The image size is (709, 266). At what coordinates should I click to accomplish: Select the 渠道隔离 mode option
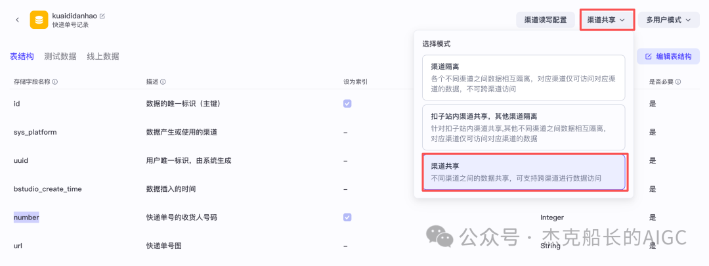[x=524, y=78]
